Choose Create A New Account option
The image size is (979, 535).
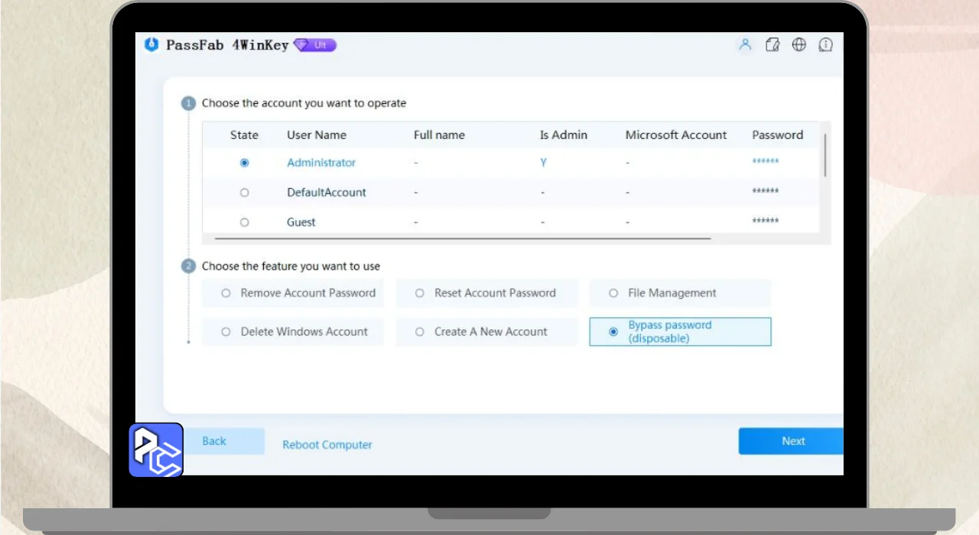486,332
